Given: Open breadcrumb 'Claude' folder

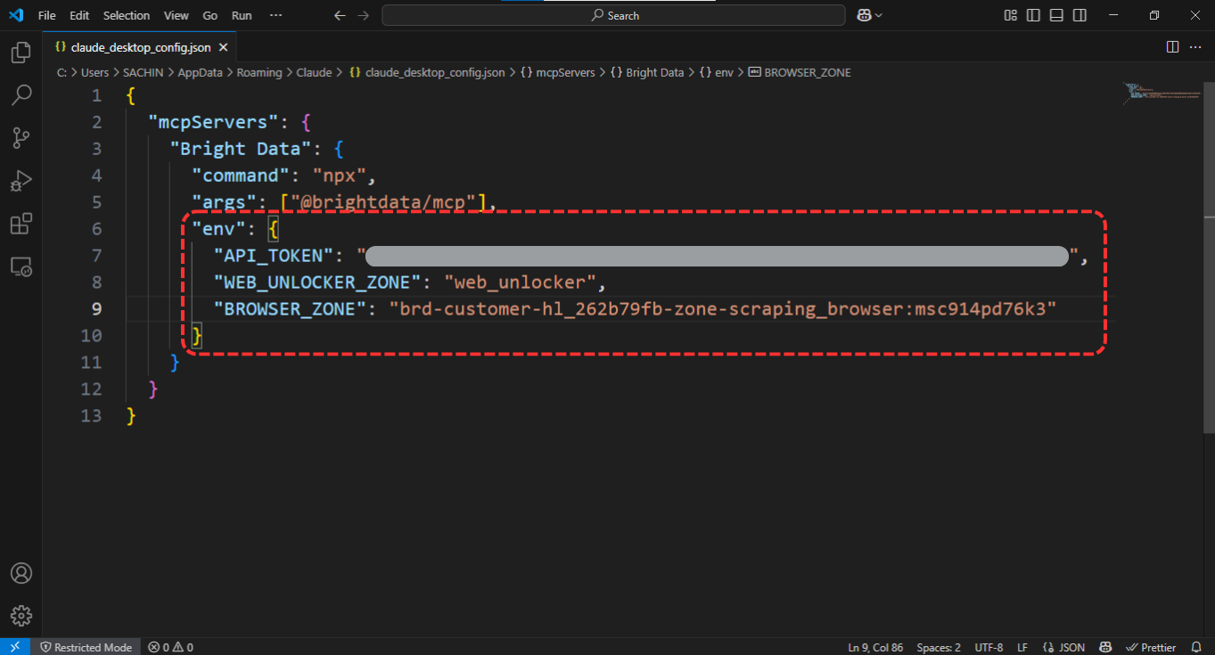Looking at the screenshot, I should point(314,72).
